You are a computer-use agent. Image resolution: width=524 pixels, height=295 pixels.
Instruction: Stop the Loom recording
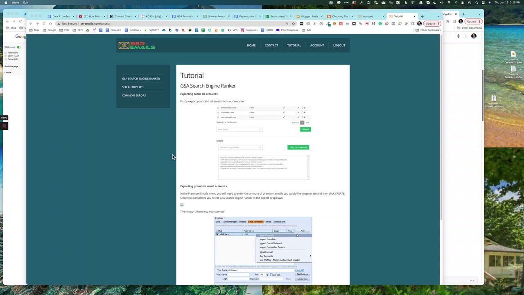pyautogui.click(x=4, y=126)
